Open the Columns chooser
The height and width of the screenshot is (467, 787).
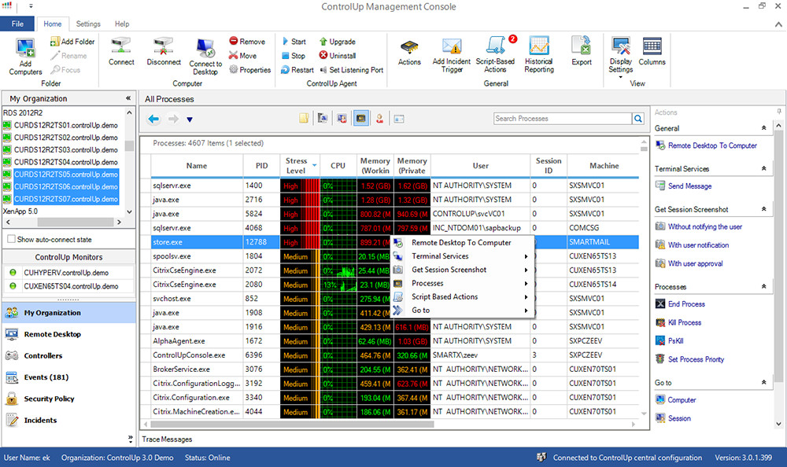(x=652, y=52)
